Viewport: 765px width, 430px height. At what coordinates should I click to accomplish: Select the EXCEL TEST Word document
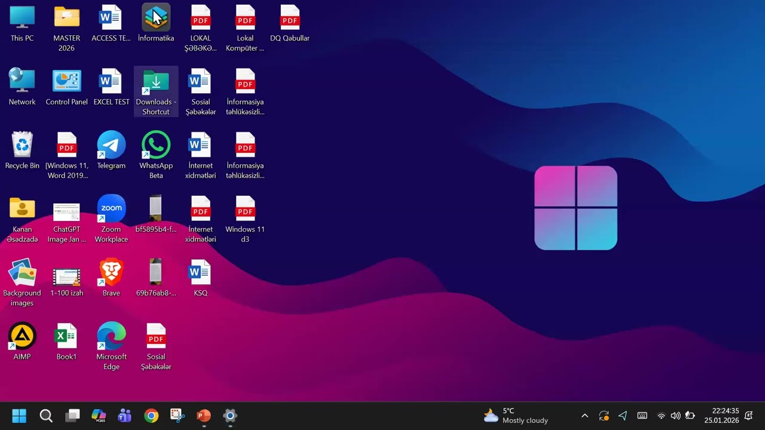111,88
